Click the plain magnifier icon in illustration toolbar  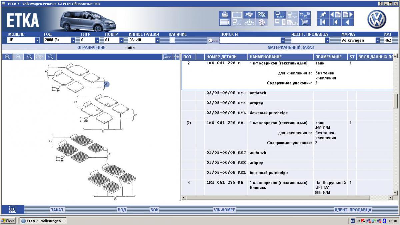tap(51, 57)
